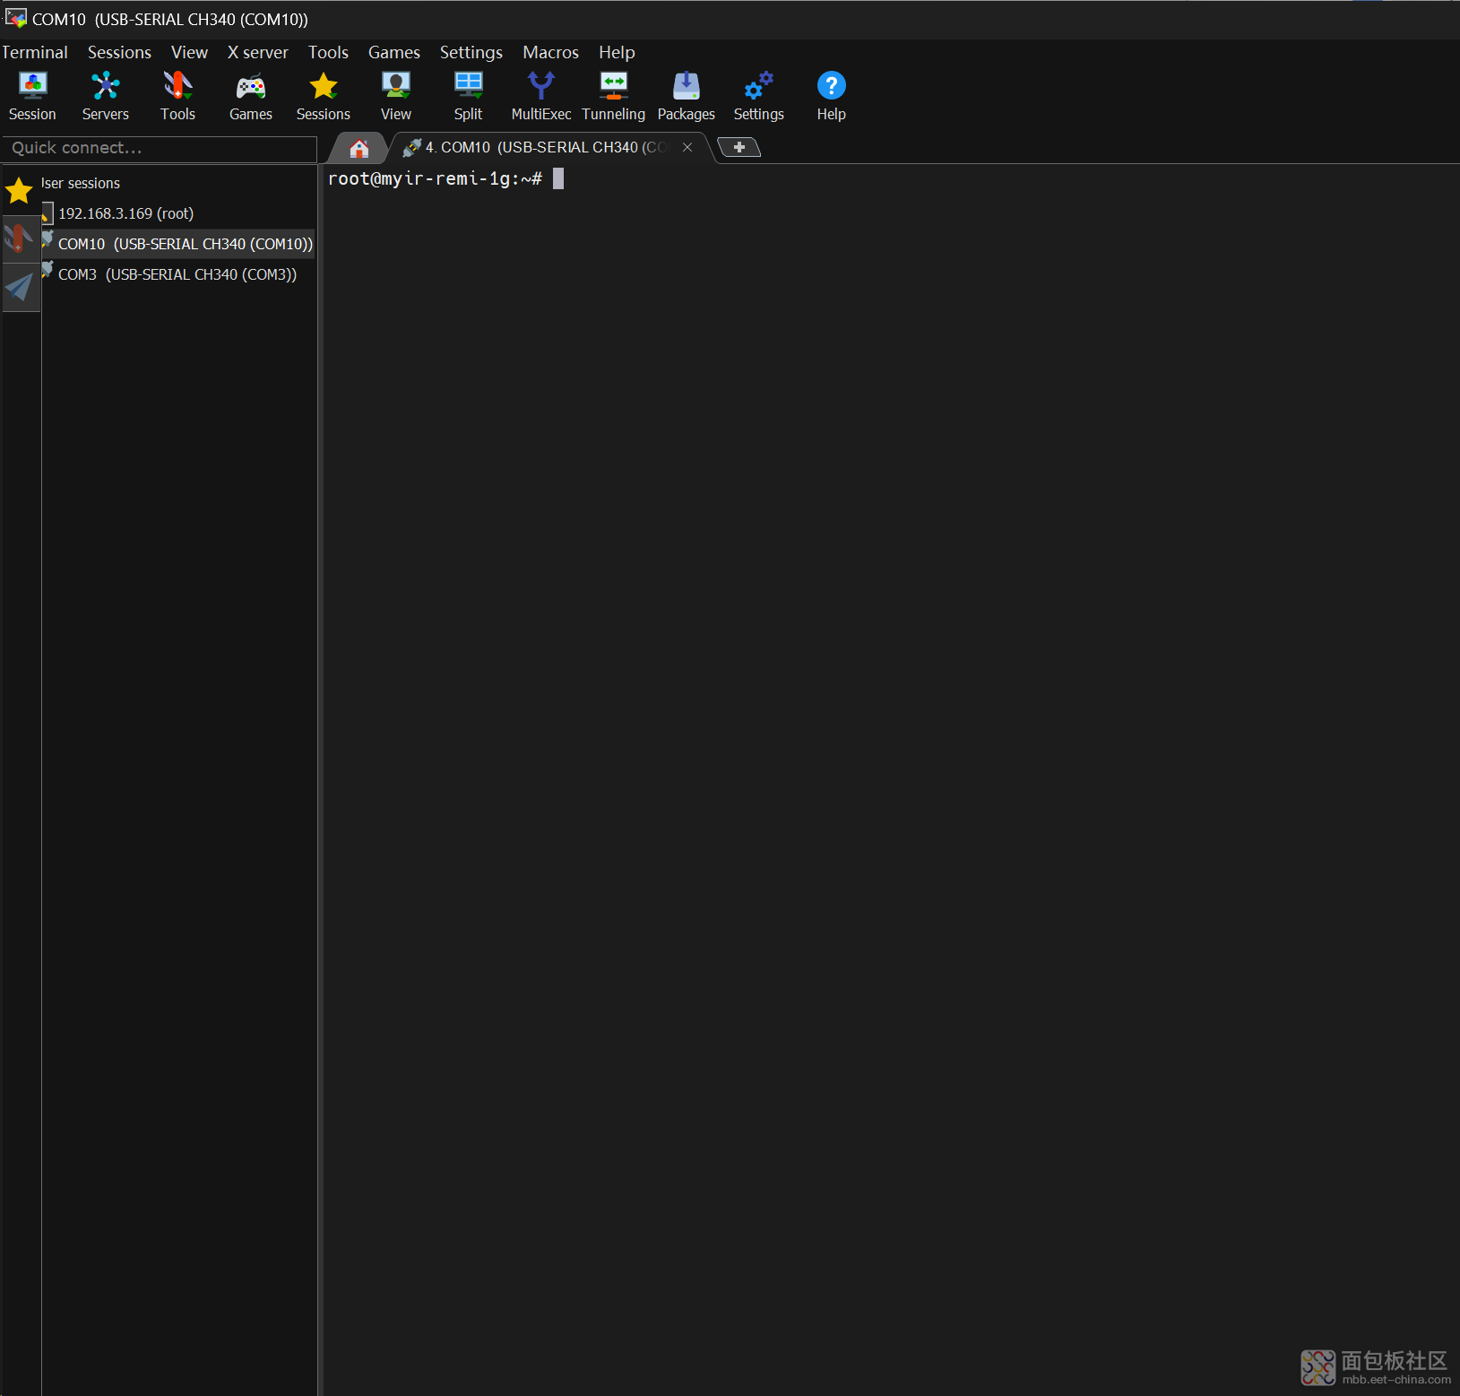Open the Terminal menu
The width and height of the screenshot is (1460, 1396).
[x=34, y=52]
